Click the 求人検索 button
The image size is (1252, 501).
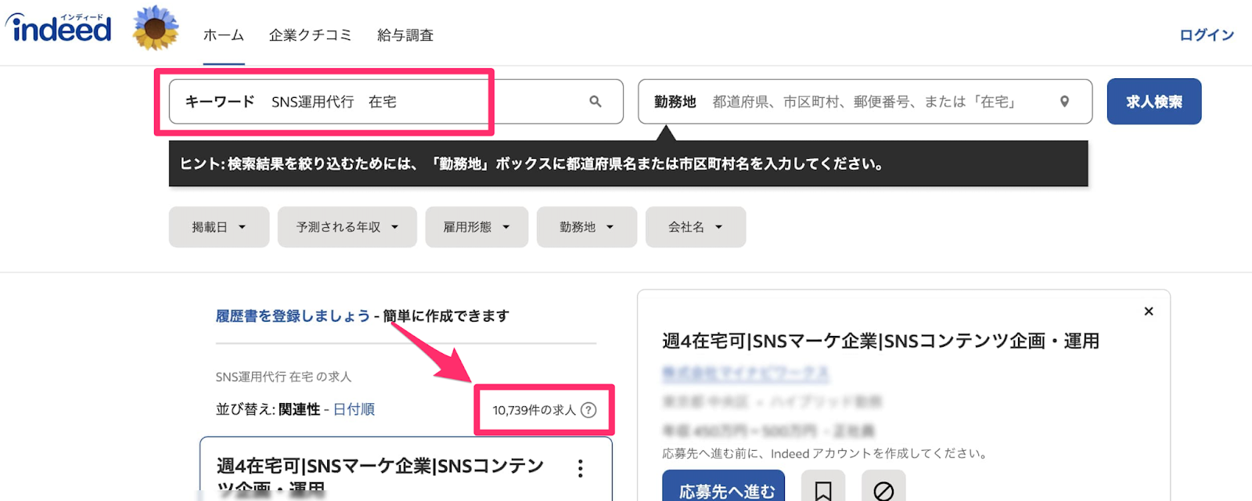pos(1154,102)
